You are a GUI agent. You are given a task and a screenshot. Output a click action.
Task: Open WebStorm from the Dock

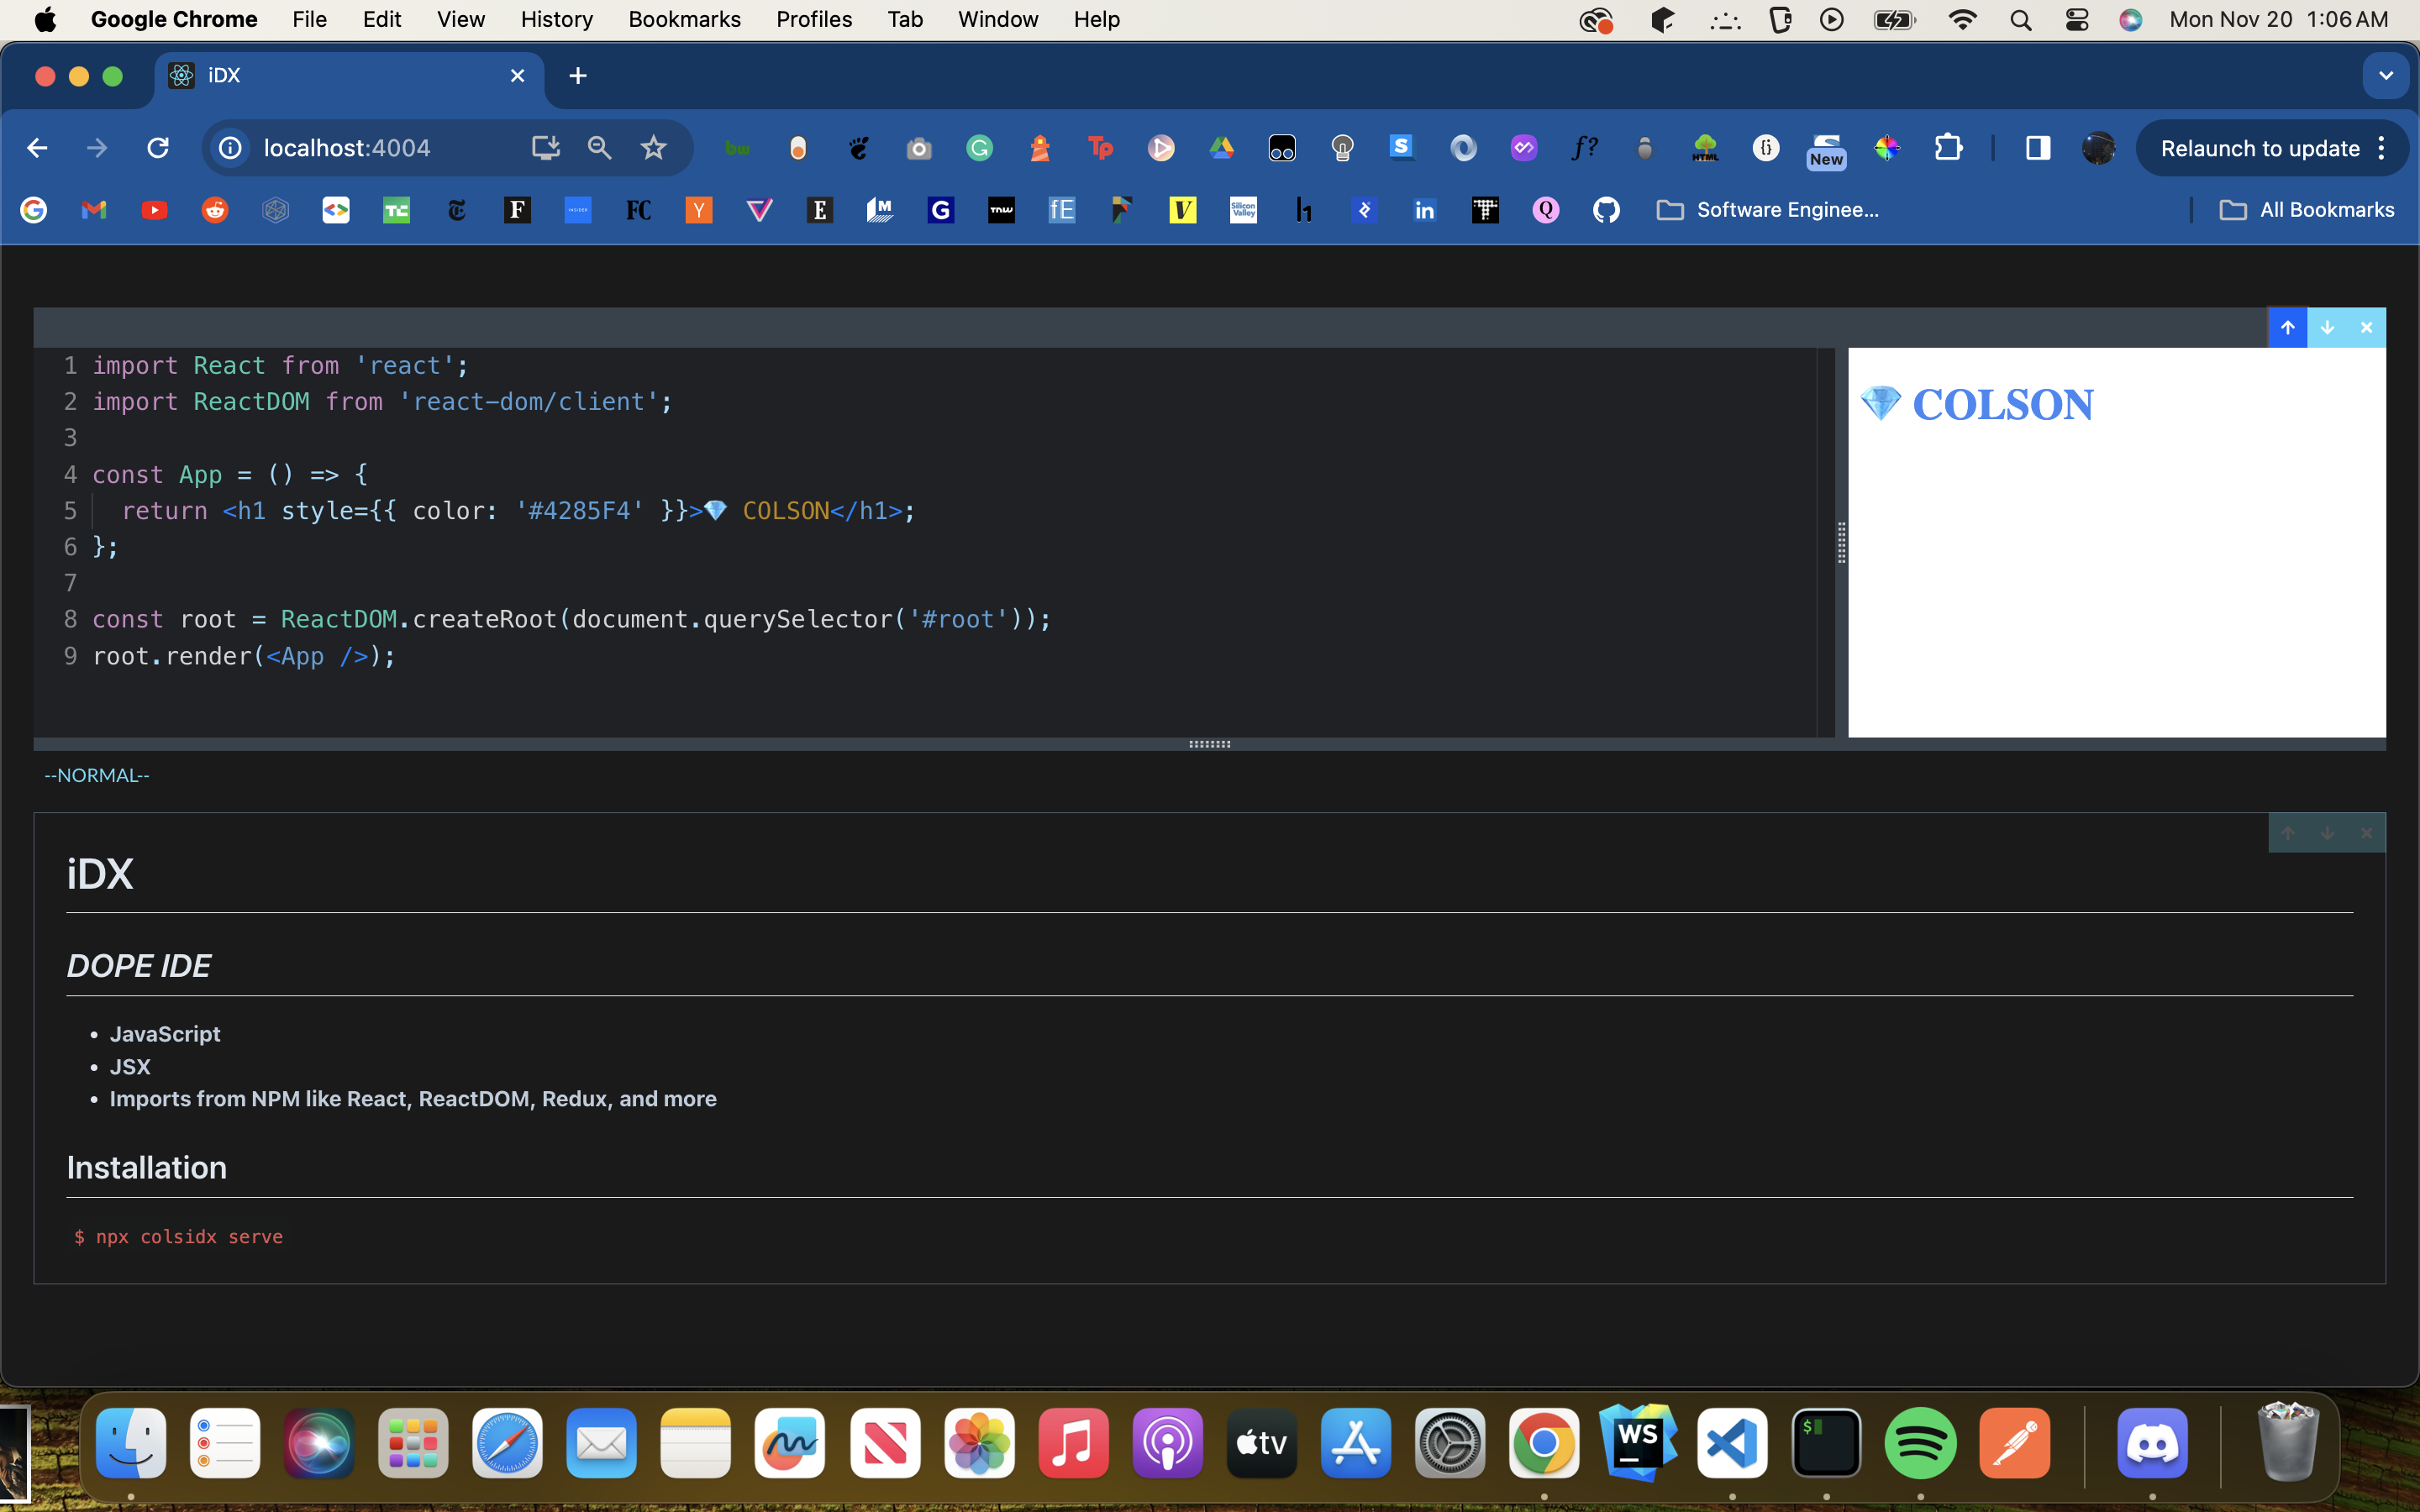point(1638,1443)
